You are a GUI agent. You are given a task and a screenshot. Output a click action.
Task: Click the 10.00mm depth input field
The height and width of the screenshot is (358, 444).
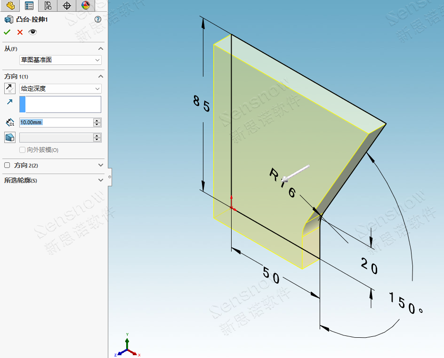[56, 122]
